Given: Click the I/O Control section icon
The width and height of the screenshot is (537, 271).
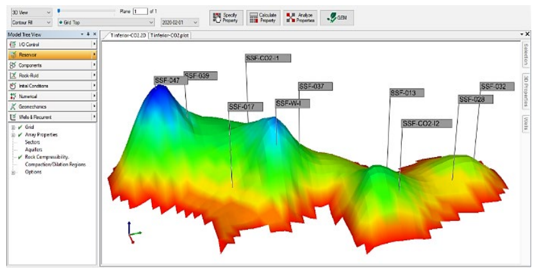Looking at the screenshot, I should coord(12,44).
